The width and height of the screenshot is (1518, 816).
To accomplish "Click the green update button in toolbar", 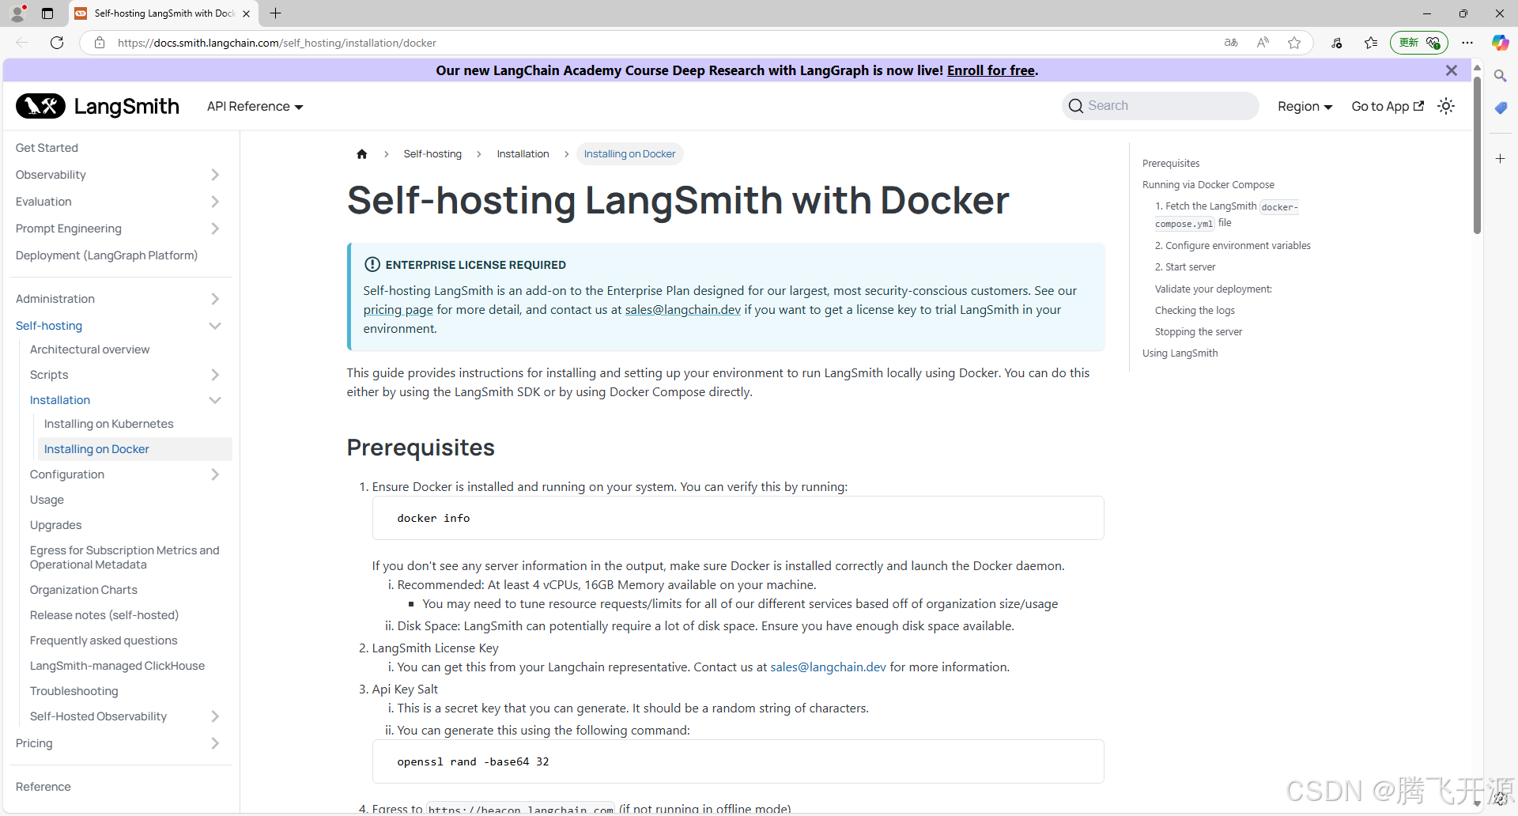I will [x=1418, y=43].
